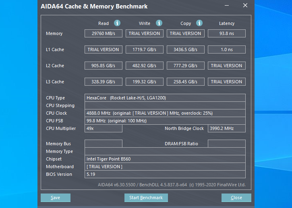The image size is (292, 208).
Task: Click the empty DRAM:FSB Ratio field
Action: click(227, 144)
